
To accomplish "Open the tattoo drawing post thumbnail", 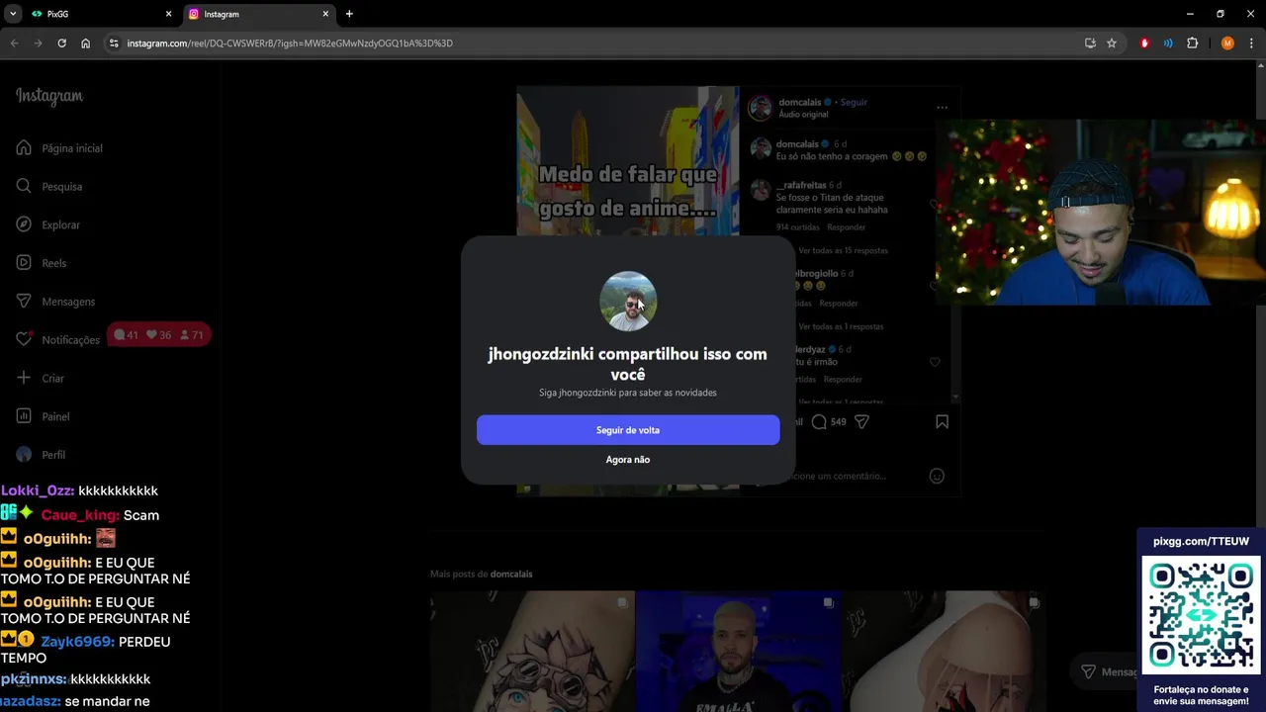I will pyautogui.click(x=532, y=652).
